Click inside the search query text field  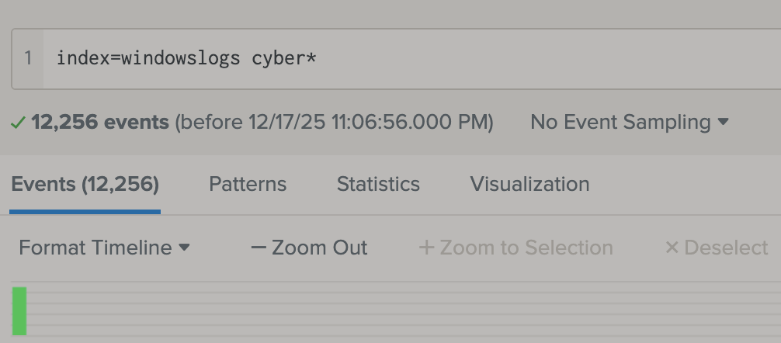coord(466,58)
